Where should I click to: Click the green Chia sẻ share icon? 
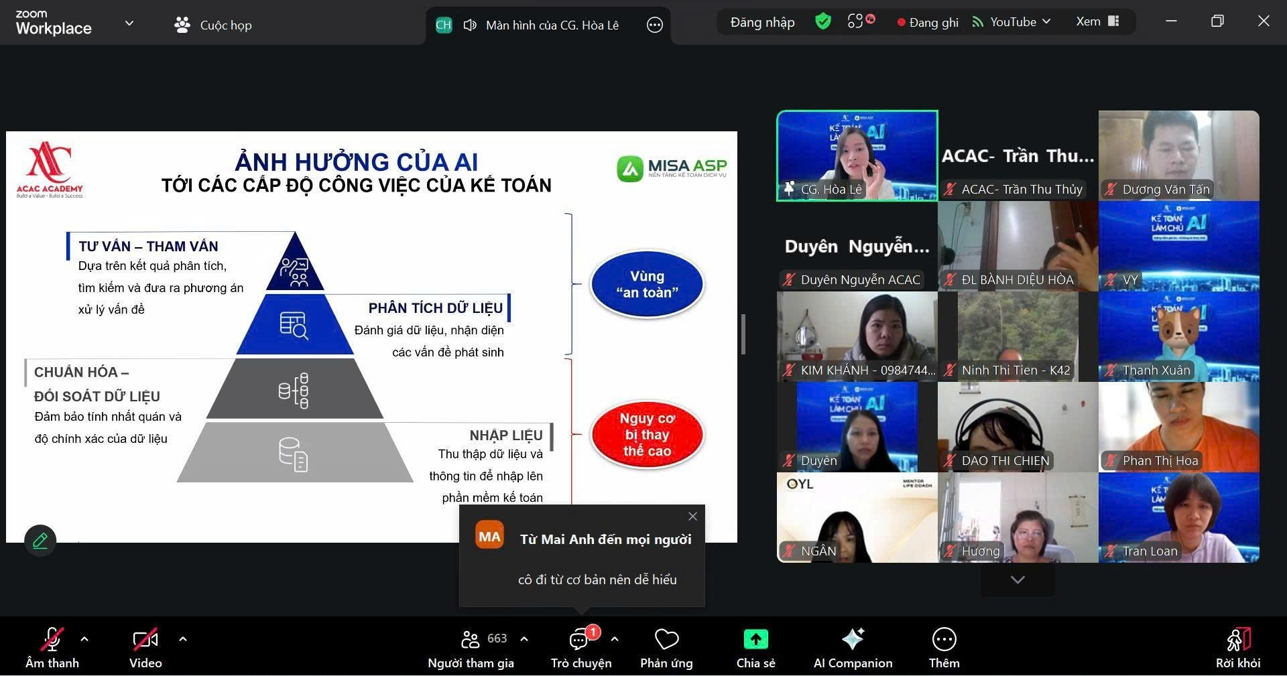tap(755, 640)
